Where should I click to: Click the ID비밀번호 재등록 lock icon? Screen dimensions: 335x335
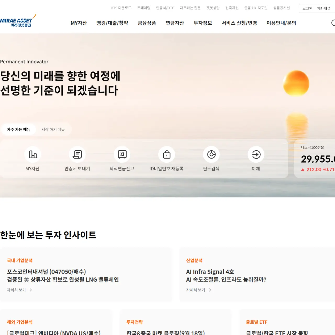coord(167,154)
